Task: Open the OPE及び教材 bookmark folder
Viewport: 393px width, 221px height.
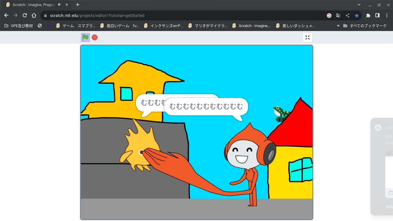Action: pos(19,26)
